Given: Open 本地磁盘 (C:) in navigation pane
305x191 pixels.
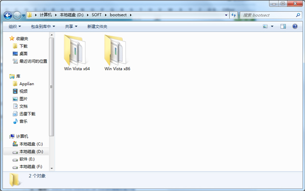Looking at the screenshot, I should [x=31, y=144].
